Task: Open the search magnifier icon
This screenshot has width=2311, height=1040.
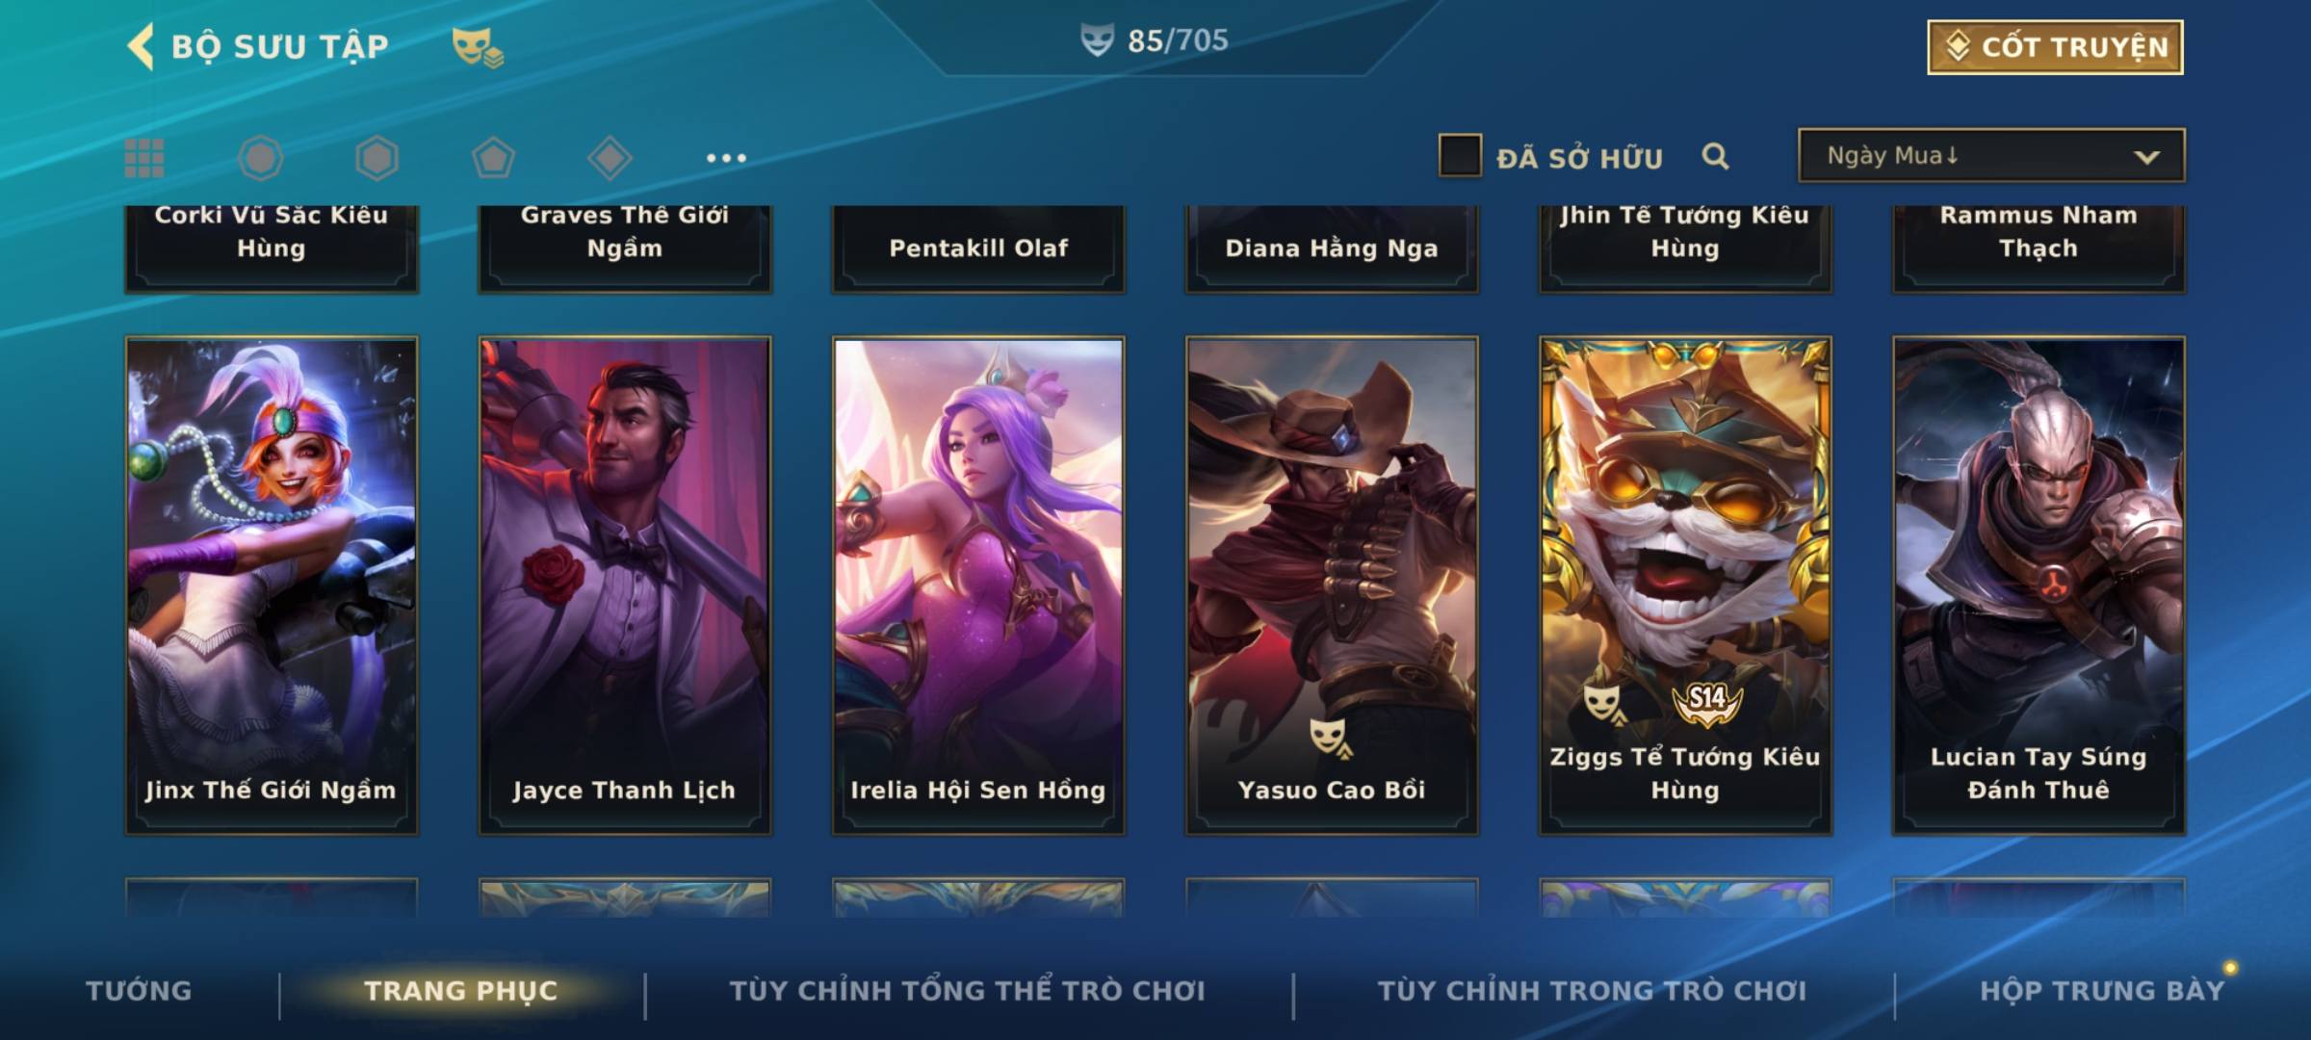Action: tap(1715, 156)
